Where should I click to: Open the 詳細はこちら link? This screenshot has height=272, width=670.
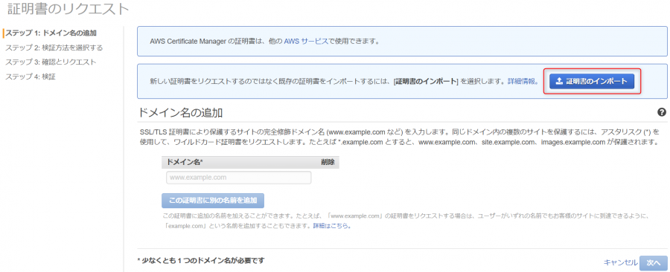pos(331,226)
